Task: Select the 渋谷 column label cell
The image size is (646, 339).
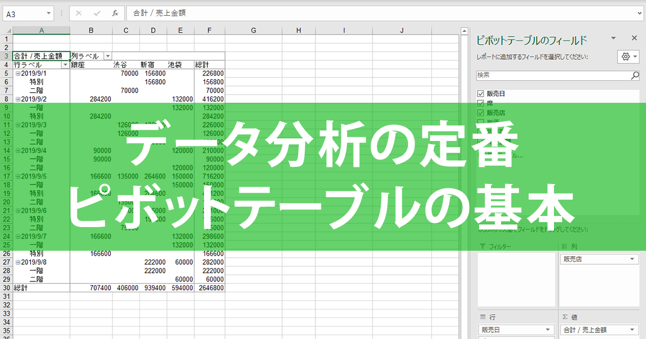Action: pos(126,65)
